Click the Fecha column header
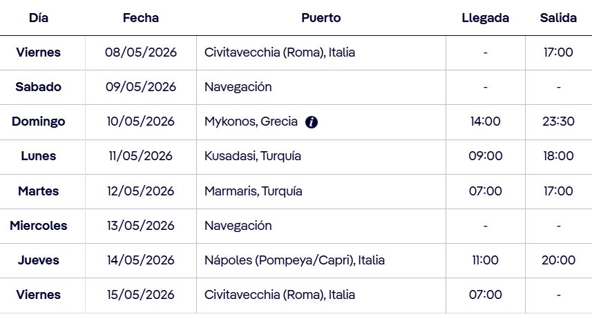This screenshot has height=319, width=592. tap(141, 18)
